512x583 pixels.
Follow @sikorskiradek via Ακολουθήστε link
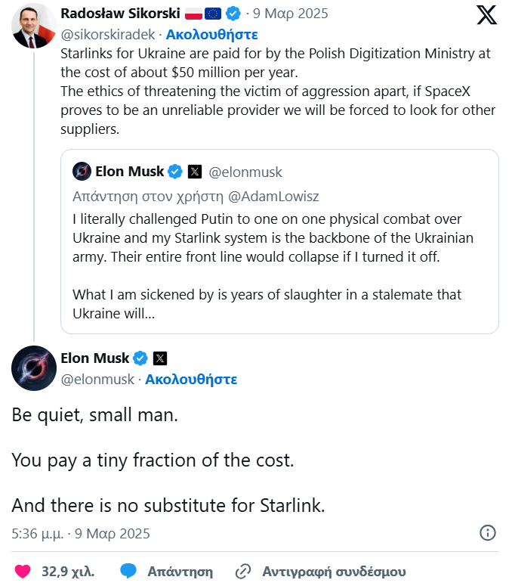211,34
